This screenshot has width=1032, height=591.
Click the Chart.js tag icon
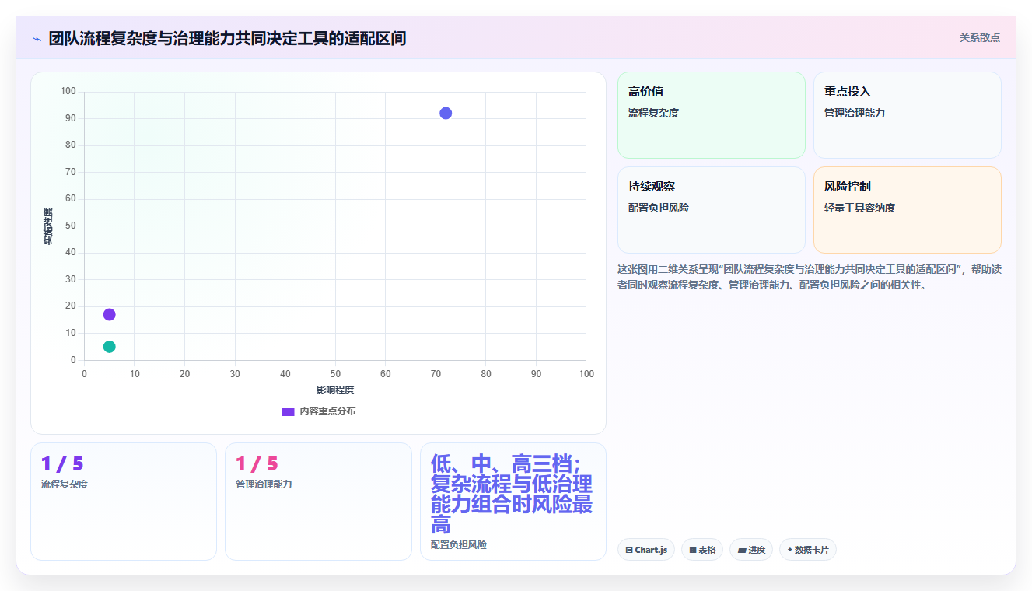tap(628, 550)
